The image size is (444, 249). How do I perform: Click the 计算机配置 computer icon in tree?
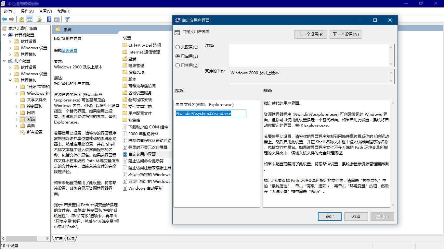[x=10, y=35]
